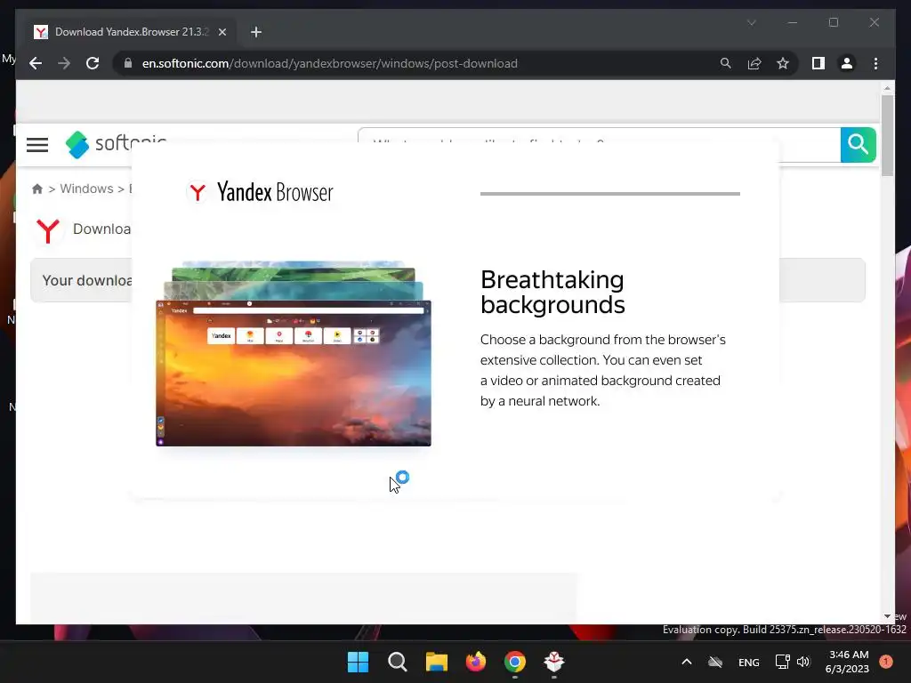The height and width of the screenshot is (683, 911).
Task: Open the volume speaker icon
Action: [803, 662]
